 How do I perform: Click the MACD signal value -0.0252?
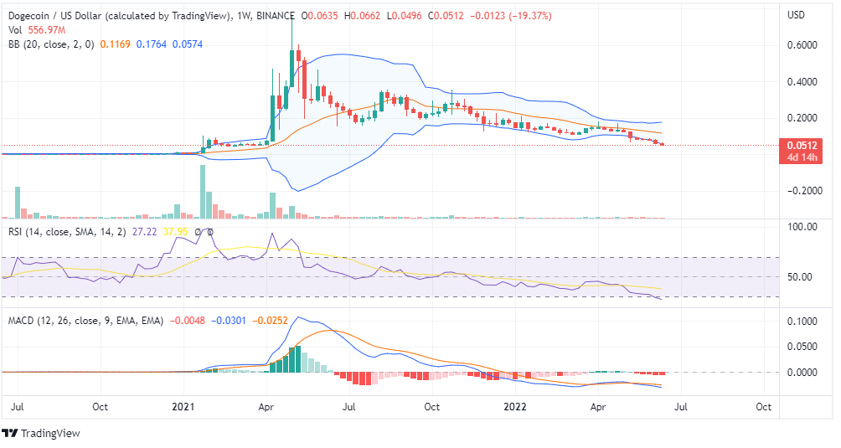click(270, 321)
